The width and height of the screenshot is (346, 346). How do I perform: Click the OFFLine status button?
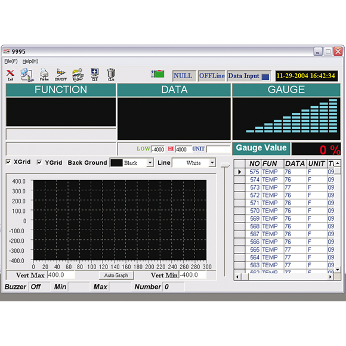tap(212, 76)
